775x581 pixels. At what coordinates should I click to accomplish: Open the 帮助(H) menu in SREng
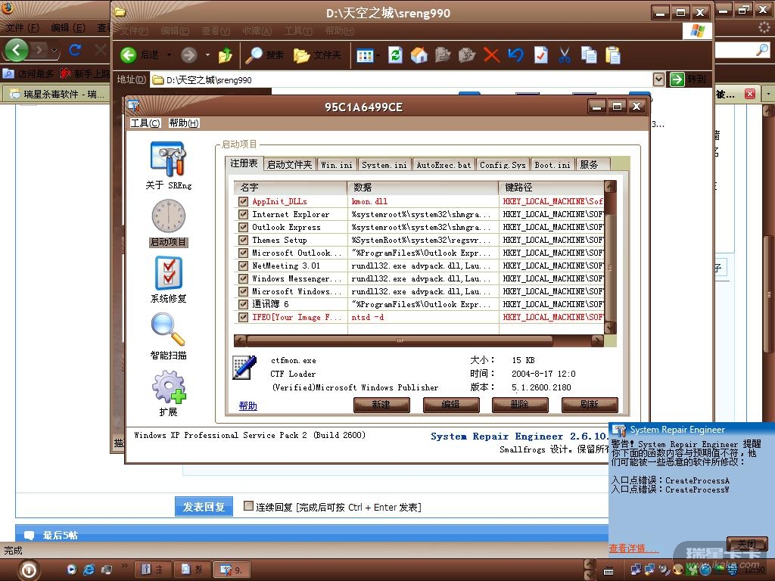pyautogui.click(x=184, y=123)
